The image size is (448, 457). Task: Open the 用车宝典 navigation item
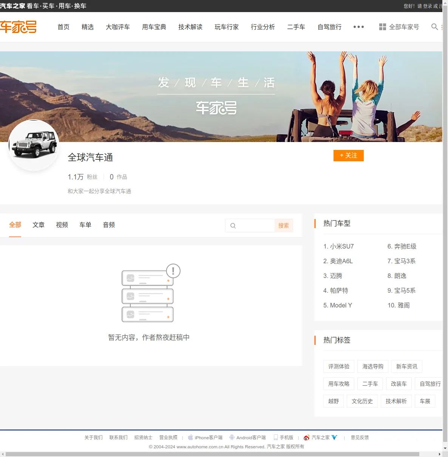[x=154, y=27]
